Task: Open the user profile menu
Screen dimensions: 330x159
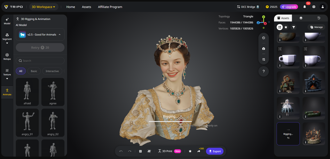Action: coord(323,7)
